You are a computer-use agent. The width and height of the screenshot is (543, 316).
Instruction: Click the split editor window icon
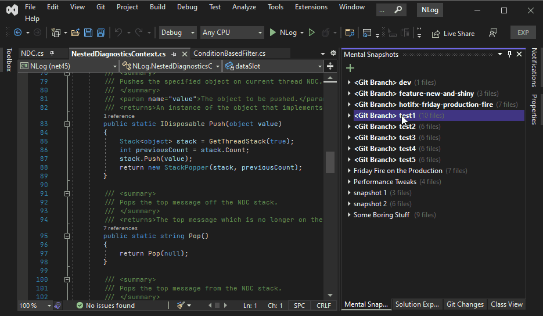[x=330, y=66]
